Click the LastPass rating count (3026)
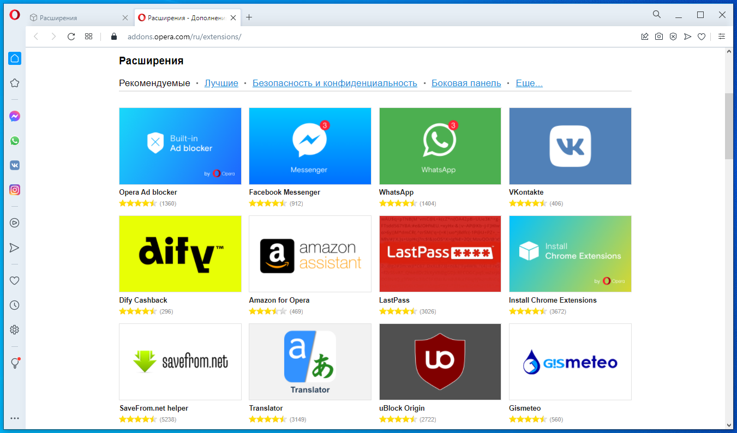Image resolution: width=737 pixels, height=433 pixels. point(428,311)
